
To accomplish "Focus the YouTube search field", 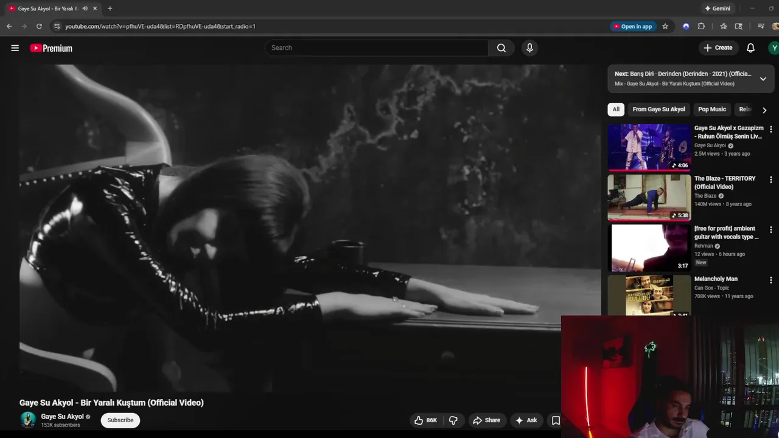I will pyautogui.click(x=377, y=48).
